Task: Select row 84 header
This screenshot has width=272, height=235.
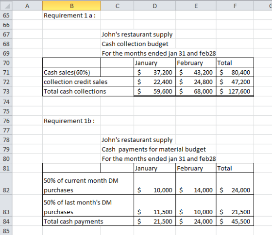Action: 6,221
